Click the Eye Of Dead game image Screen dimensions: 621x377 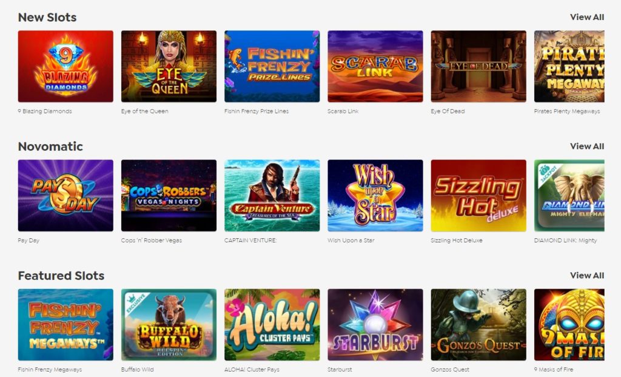(478, 66)
